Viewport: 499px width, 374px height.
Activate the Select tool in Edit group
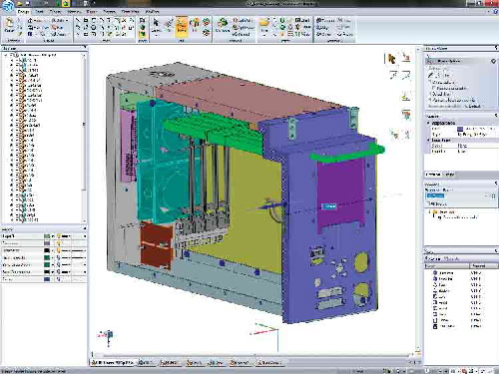pos(156,27)
